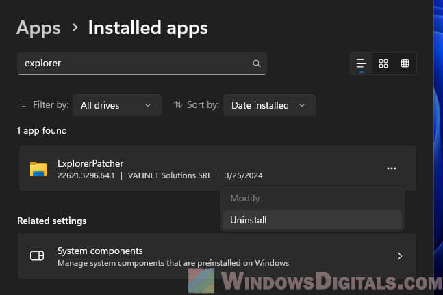This screenshot has height=295, width=443.
Task: Switch to list view layout
Action: pyautogui.click(x=361, y=64)
